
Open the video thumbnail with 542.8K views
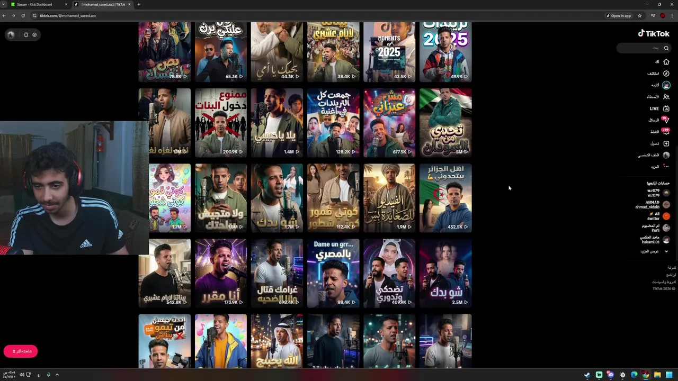tap(165, 273)
